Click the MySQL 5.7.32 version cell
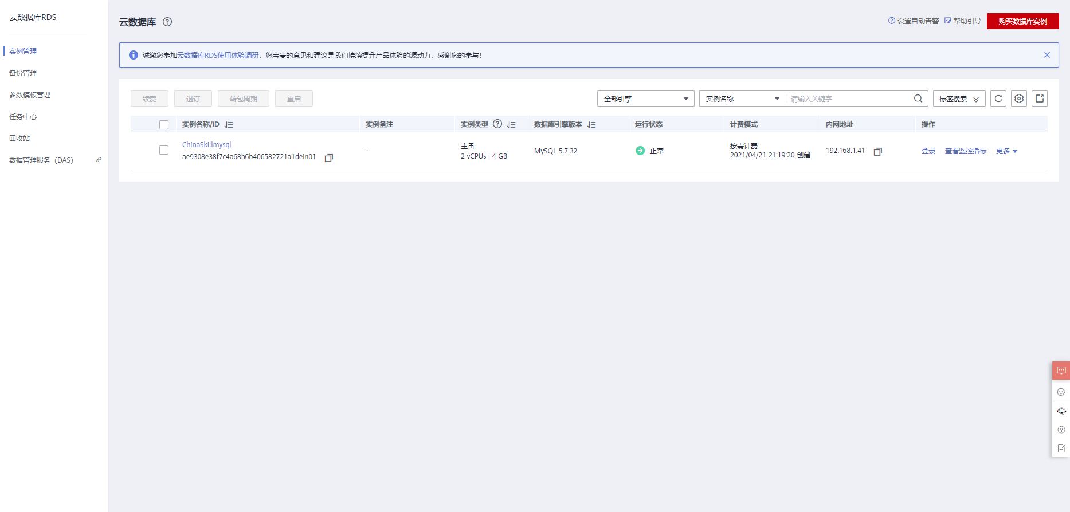Screen dimensions: 1070x512 556,151
